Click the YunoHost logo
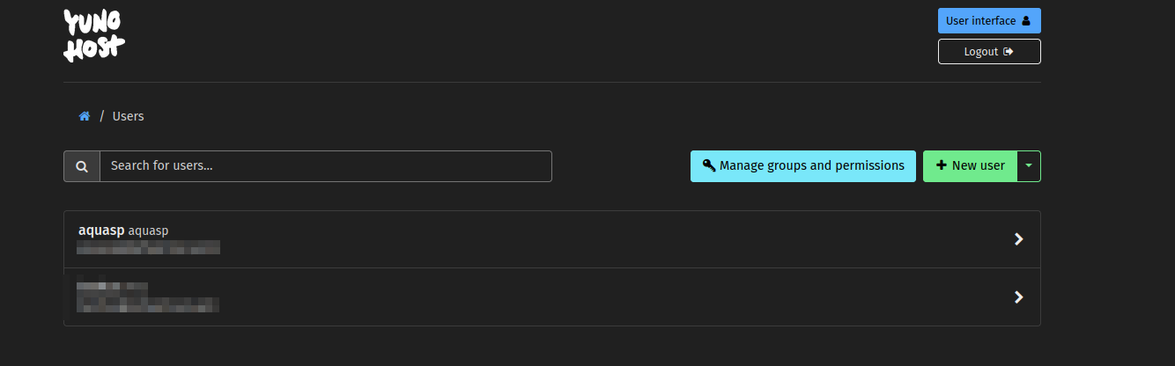 coord(94,35)
